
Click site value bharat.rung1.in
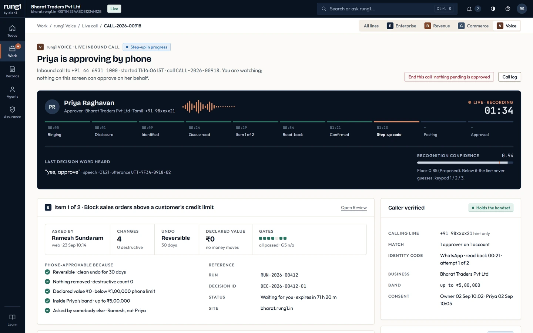pyautogui.click(x=277, y=308)
